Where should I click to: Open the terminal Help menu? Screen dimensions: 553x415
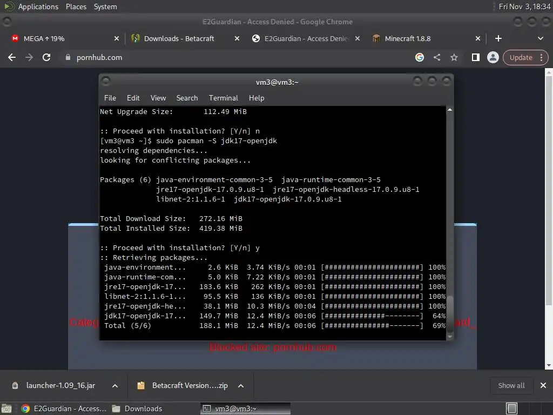click(x=257, y=98)
